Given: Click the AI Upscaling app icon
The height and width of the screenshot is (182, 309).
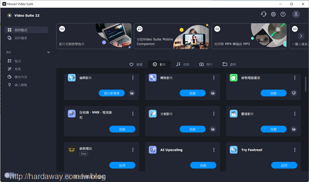Looking at the screenshot, I should pyautogui.click(x=153, y=150).
